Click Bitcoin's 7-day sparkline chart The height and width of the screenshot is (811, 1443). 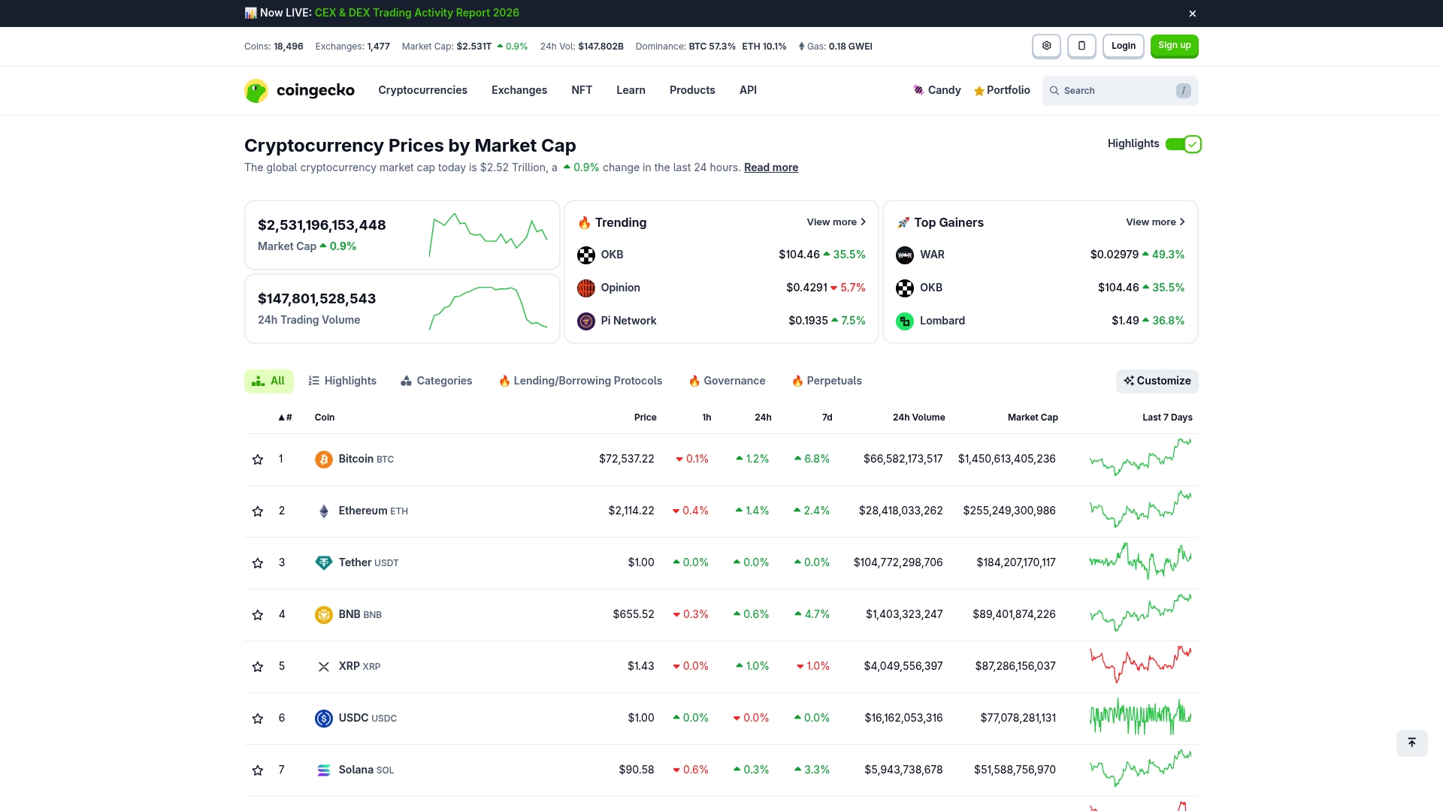point(1140,459)
